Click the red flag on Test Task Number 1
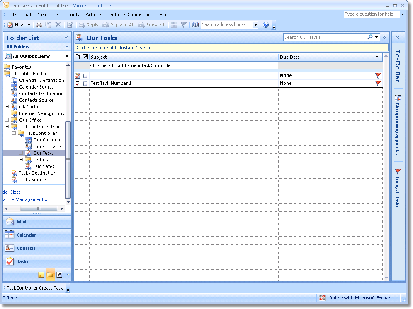The width and height of the screenshot is (413, 309). [378, 83]
